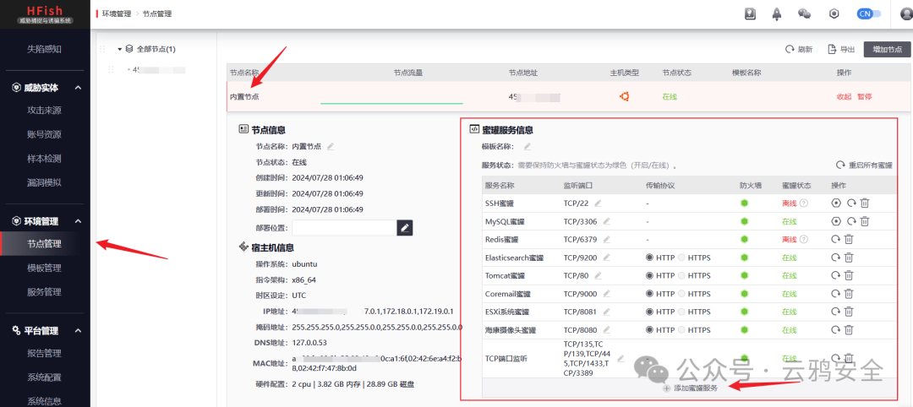Viewport: 913px width, 407px height.
Task: Show SSH蜜罐 offline help question mark
Action: [x=804, y=203]
